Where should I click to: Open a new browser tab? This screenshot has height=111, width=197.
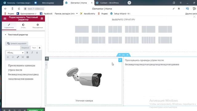pos(129,3)
